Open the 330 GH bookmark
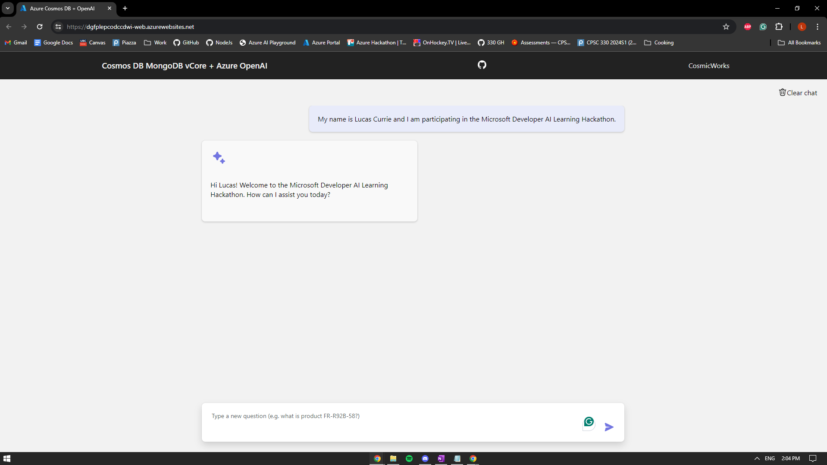Image resolution: width=827 pixels, height=465 pixels. (491, 43)
